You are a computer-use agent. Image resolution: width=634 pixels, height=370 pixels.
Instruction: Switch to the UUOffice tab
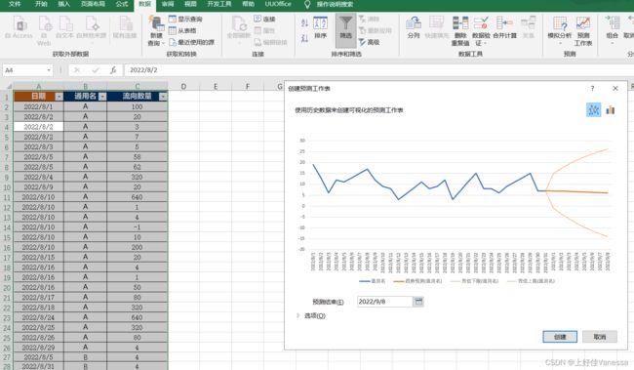278,4
